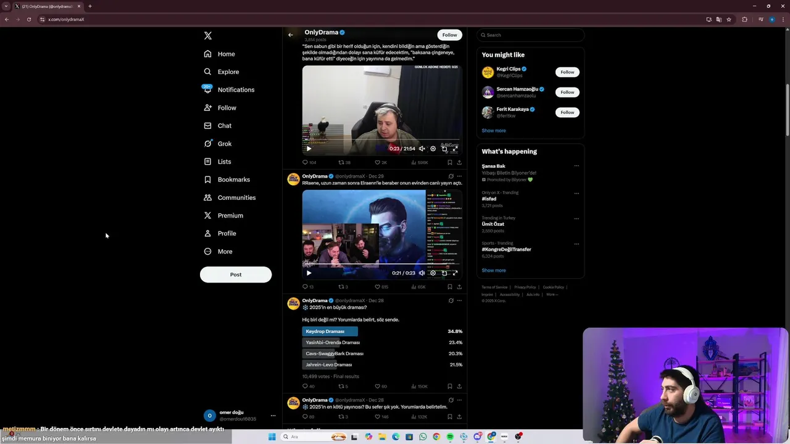This screenshot has height=444, width=790.
Task: Open Windows Start menu
Action: pyautogui.click(x=272, y=437)
